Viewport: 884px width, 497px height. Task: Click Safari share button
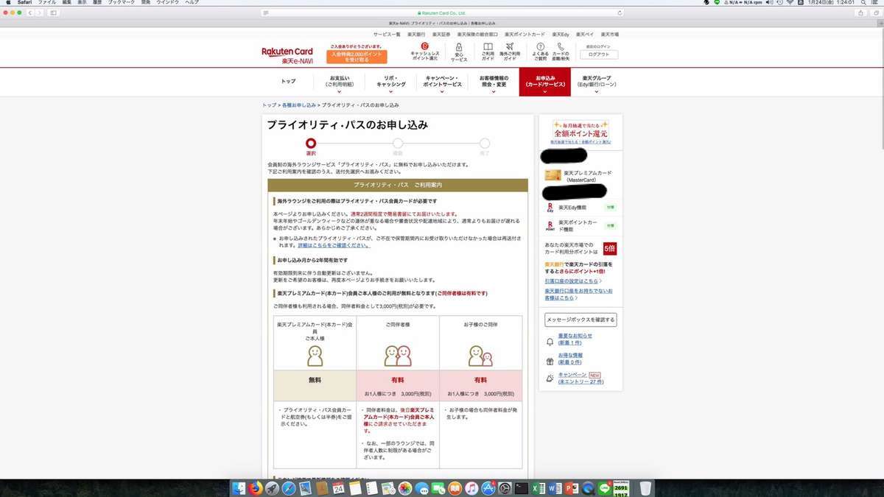tap(860, 13)
